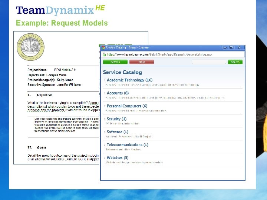Click 'PC Protection, Information' description
Image resolution: width=267 pixels, height=200 pixels.
click(x=123, y=123)
